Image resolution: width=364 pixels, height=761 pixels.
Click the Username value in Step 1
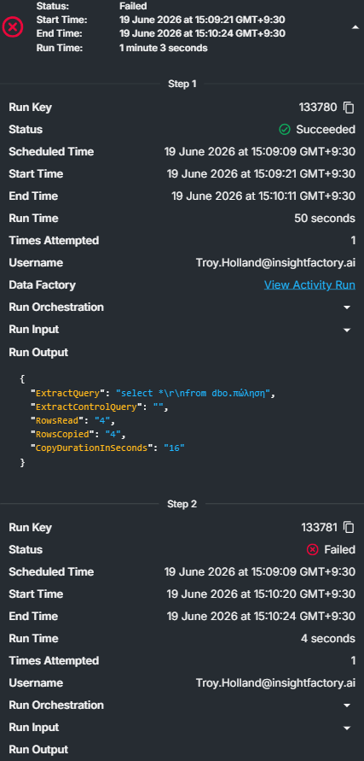pyautogui.click(x=276, y=262)
